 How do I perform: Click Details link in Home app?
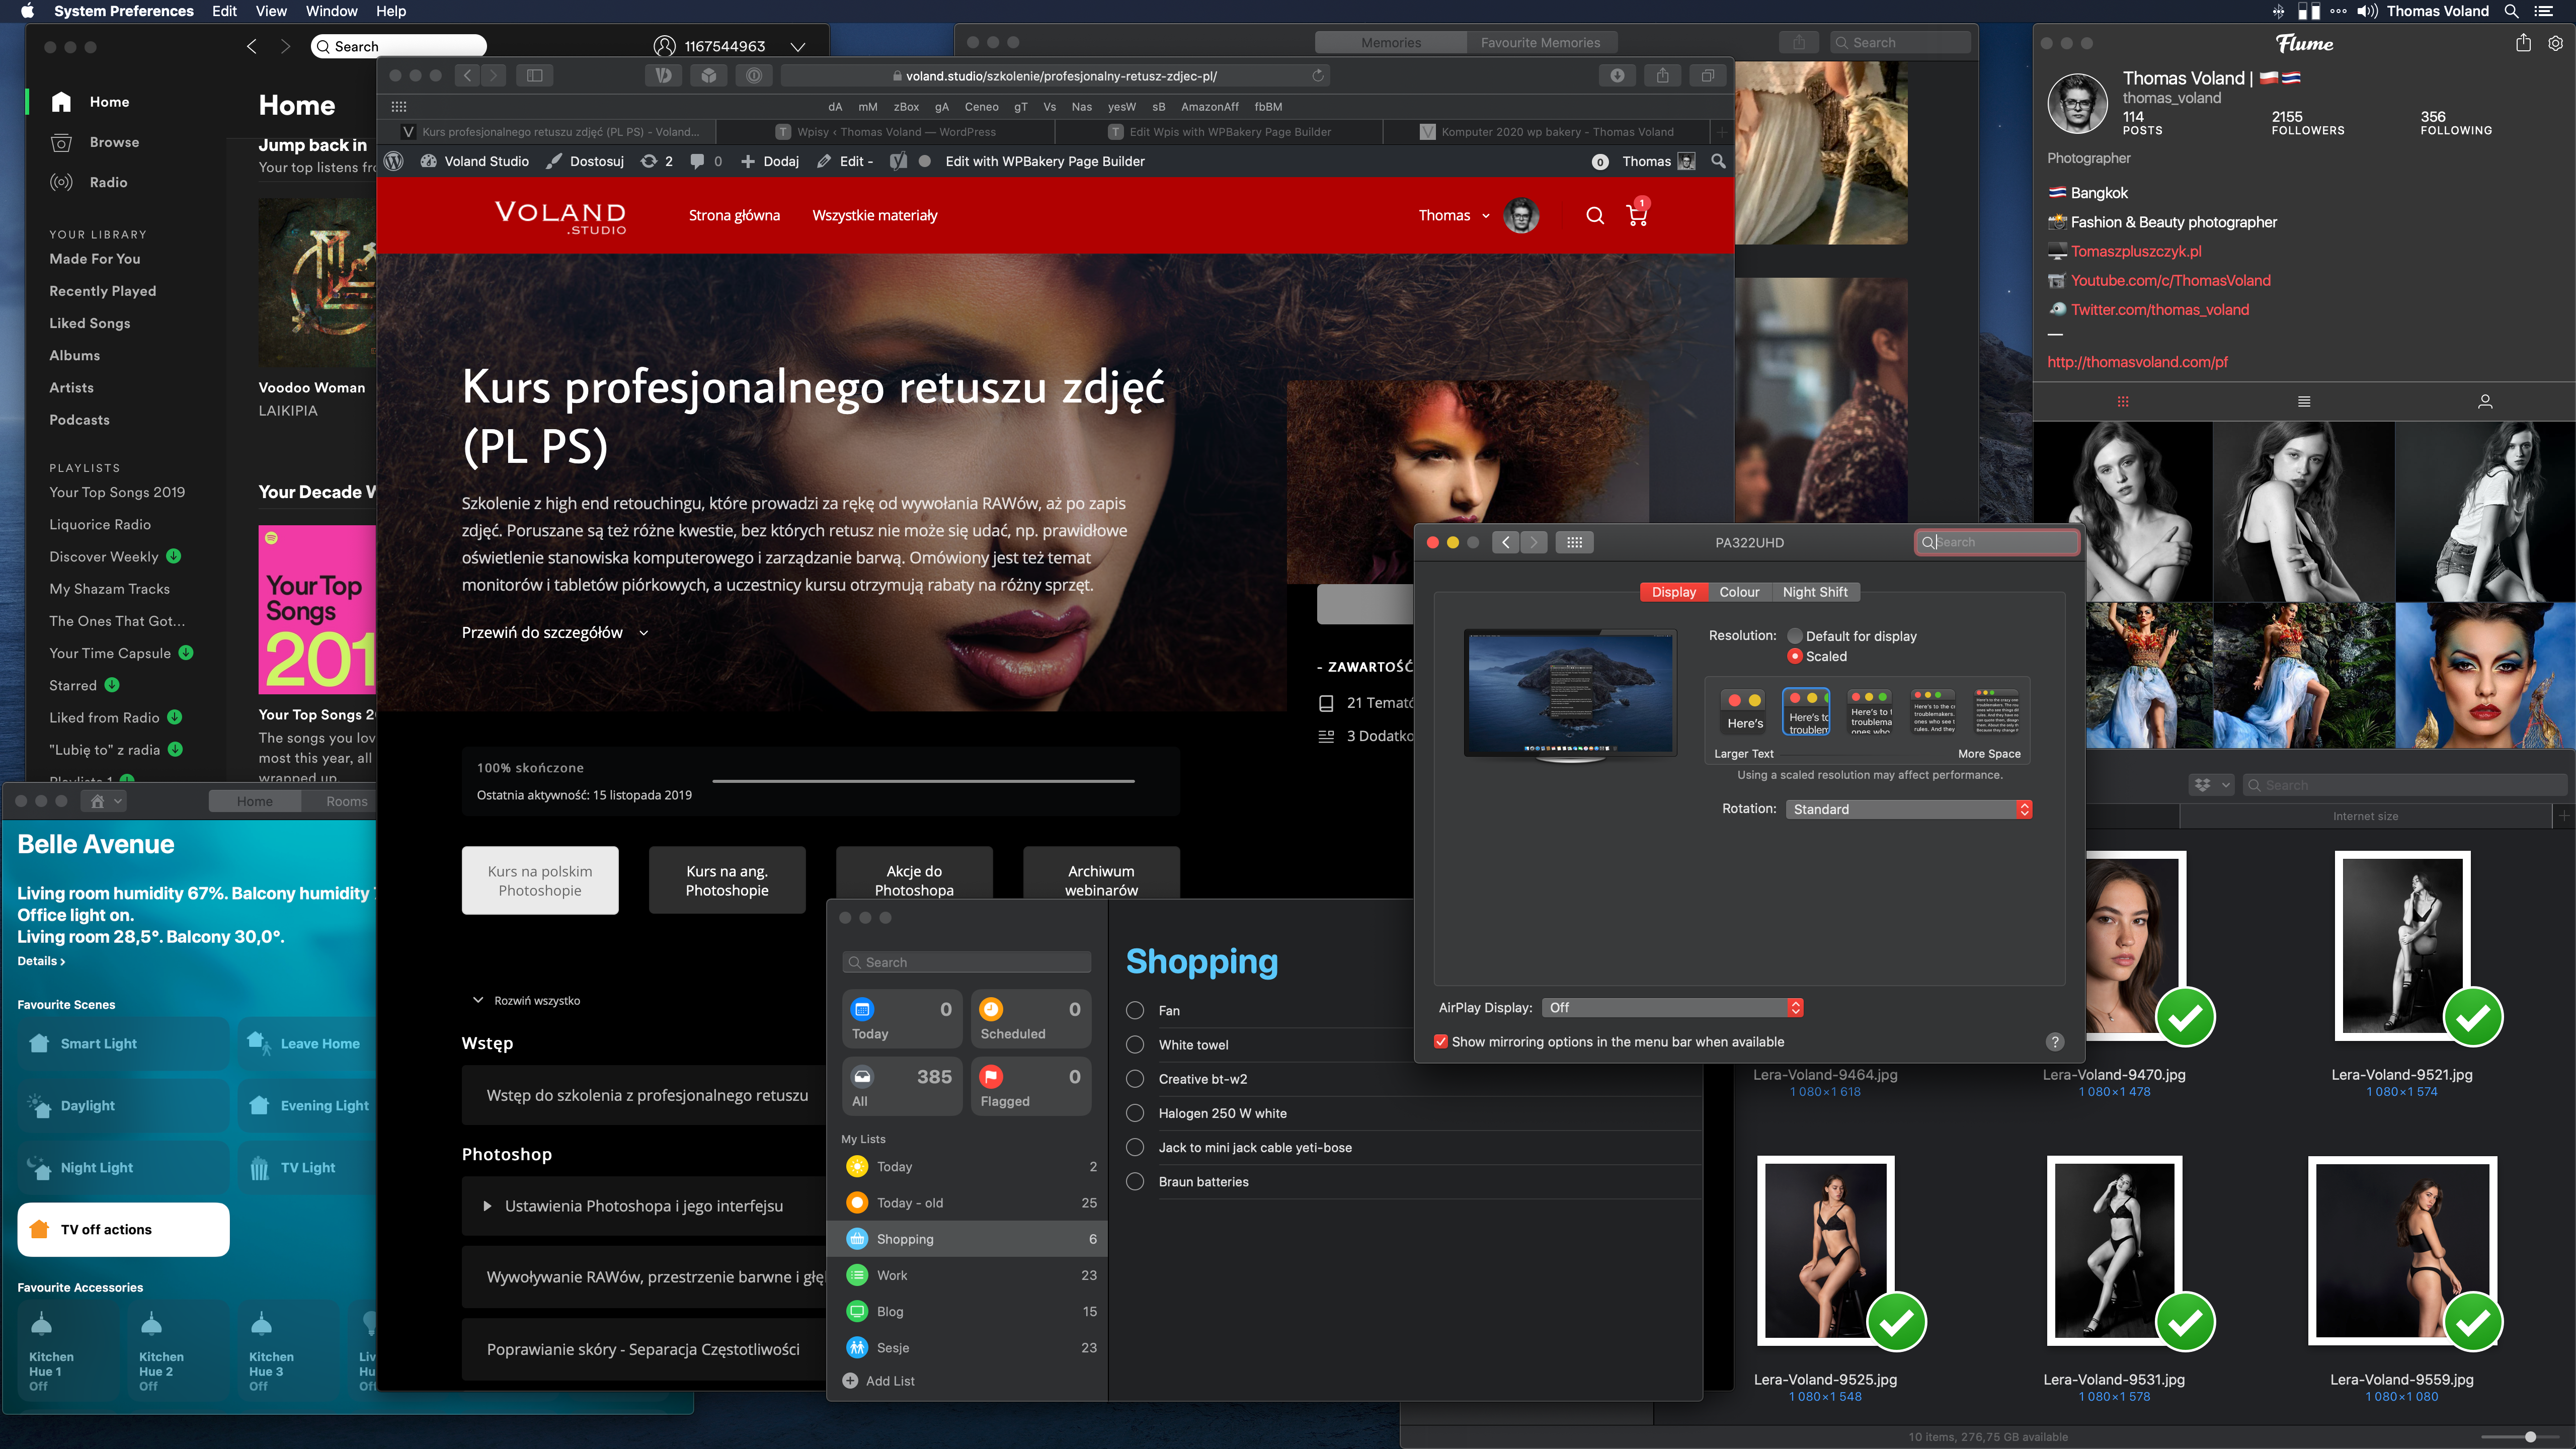click(x=41, y=961)
